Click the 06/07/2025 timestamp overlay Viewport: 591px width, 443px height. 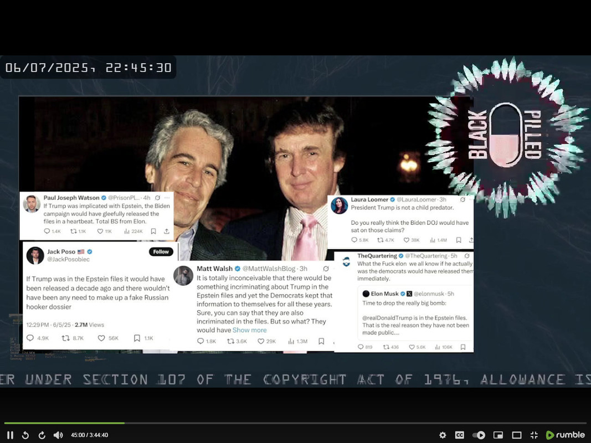coord(89,68)
